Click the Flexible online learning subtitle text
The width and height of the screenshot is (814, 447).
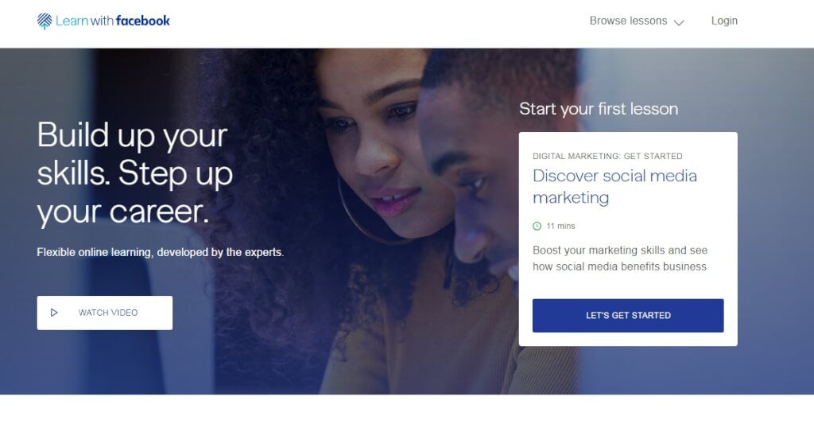[x=161, y=252]
